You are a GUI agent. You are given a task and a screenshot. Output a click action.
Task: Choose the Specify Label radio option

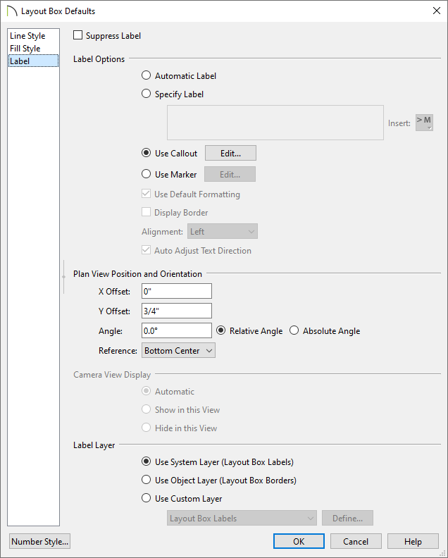click(x=147, y=94)
